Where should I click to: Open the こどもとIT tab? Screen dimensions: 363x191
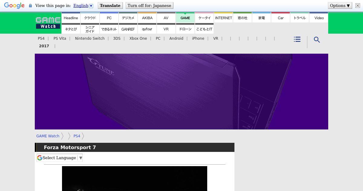pos(204,29)
